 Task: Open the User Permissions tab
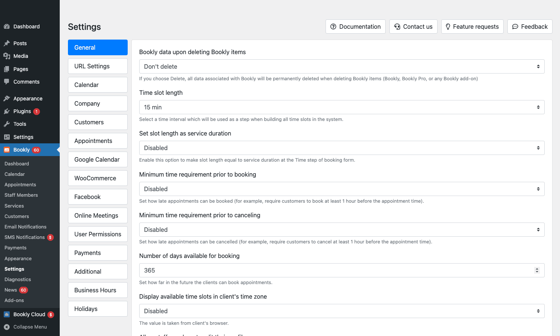[98, 234]
